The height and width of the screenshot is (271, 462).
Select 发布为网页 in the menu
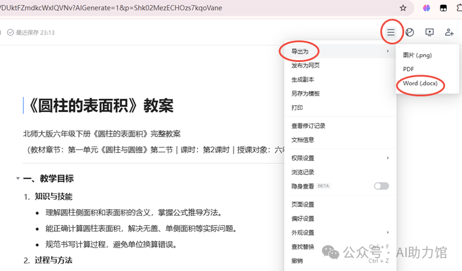pyautogui.click(x=305, y=65)
